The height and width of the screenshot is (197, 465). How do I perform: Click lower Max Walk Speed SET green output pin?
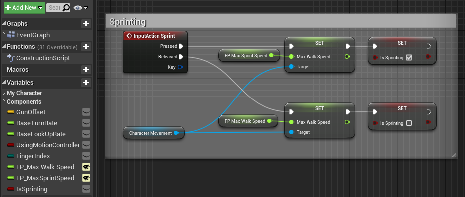point(347,122)
